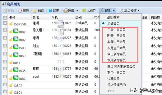Choose 今日生日会员 from the menu
The height and width of the screenshot is (95, 162).
116,29
